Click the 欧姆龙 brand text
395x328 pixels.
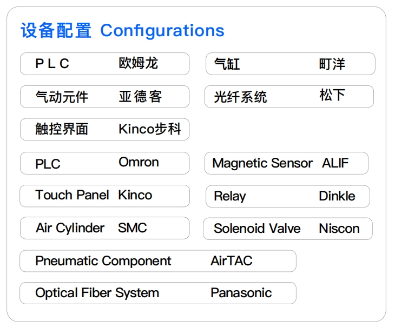point(138,63)
